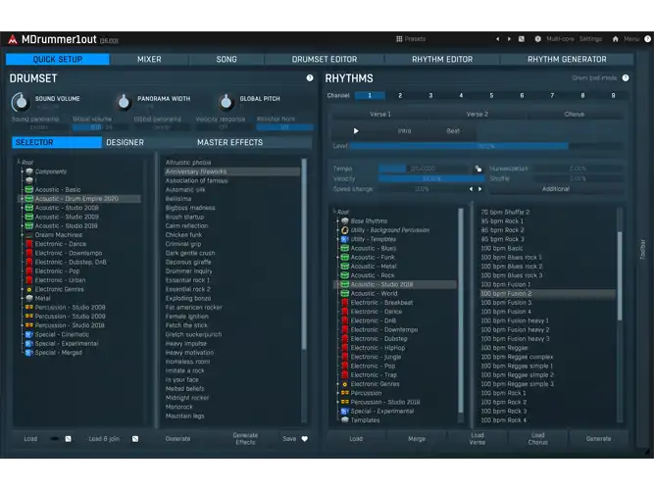This screenshot has width=654, height=490.
Task: Click the Metal drum icon in drumset tree
Action: [x=29, y=298]
